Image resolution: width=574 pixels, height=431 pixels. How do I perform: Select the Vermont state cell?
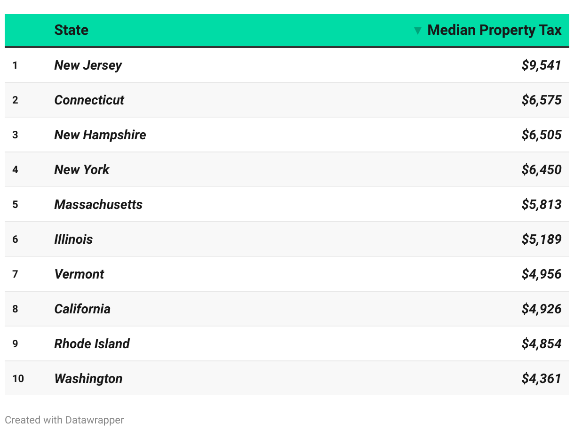(79, 274)
